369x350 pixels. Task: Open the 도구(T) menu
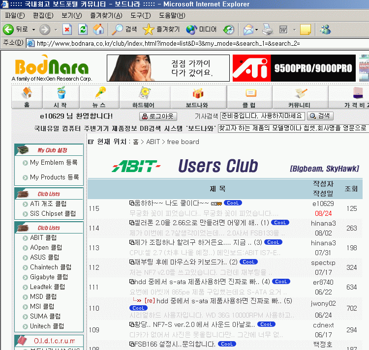tap(141, 16)
